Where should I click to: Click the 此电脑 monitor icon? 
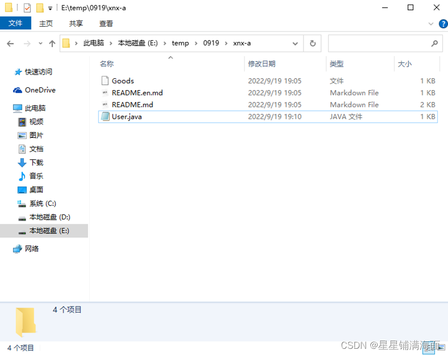tap(18, 108)
